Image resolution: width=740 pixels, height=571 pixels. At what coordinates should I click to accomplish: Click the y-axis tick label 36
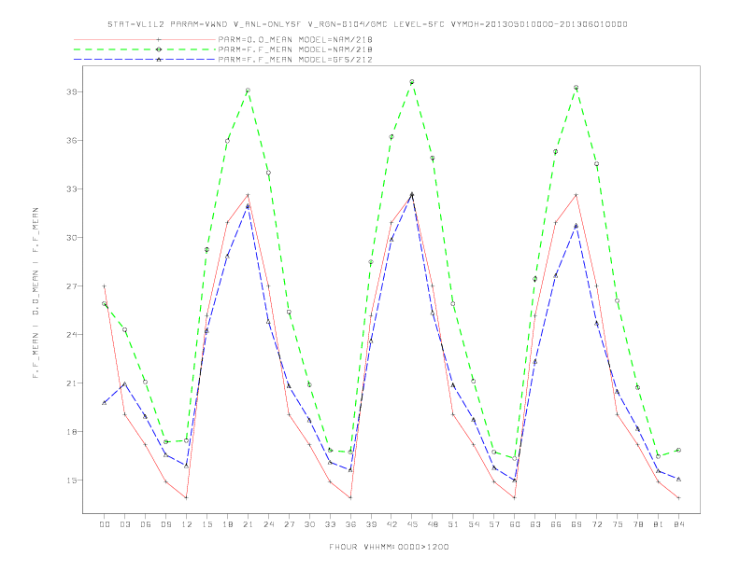click(x=72, y=140)
